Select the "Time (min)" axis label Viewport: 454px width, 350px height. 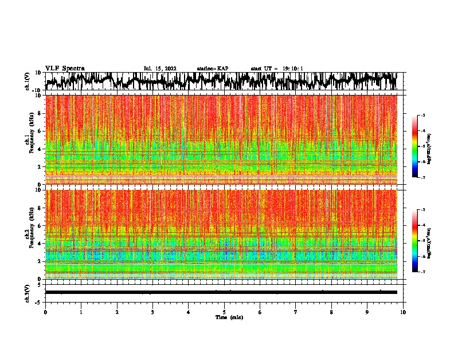[229, 317]
